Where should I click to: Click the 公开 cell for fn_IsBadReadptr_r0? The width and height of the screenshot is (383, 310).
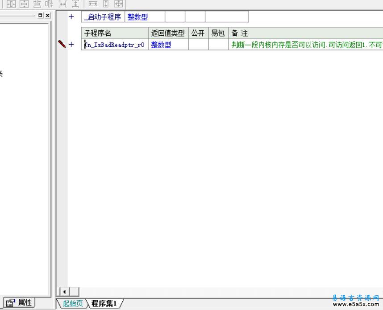pos(198,45)
